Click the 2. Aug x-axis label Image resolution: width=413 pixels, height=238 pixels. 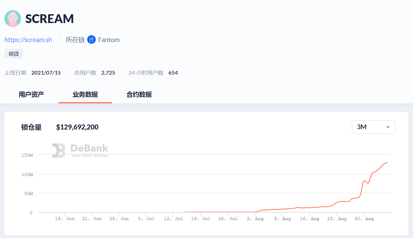click(x=255, y=219)
